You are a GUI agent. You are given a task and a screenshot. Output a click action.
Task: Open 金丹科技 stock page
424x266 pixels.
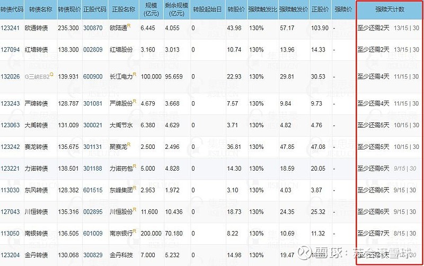tap(121, 255)
